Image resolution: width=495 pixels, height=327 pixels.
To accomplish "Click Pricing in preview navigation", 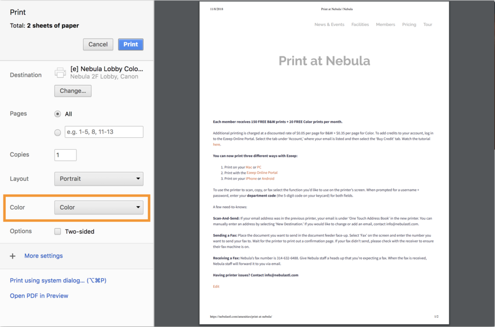I will pos(409,25).
